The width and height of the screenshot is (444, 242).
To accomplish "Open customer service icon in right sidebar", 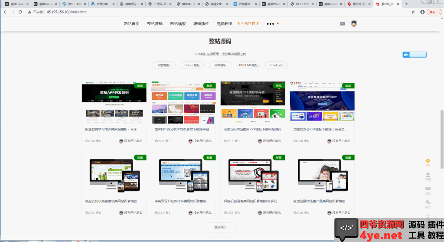I will (x=428, y=176).
